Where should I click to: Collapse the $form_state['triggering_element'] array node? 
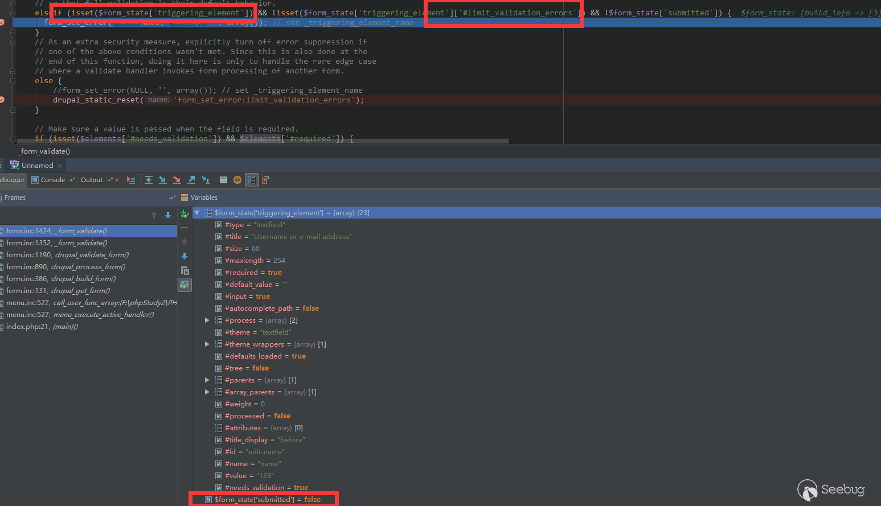coord(197,213)
